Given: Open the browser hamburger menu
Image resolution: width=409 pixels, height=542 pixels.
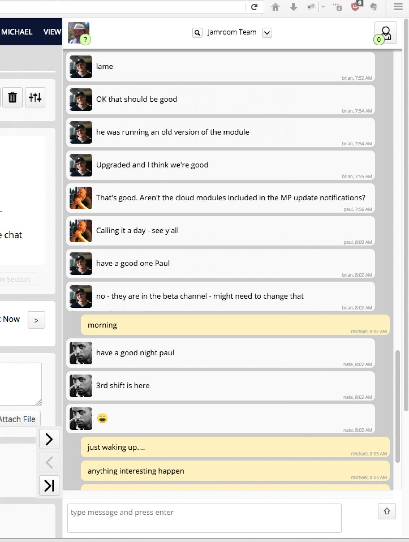Looking at the screenshot, I should pos(398,7).
